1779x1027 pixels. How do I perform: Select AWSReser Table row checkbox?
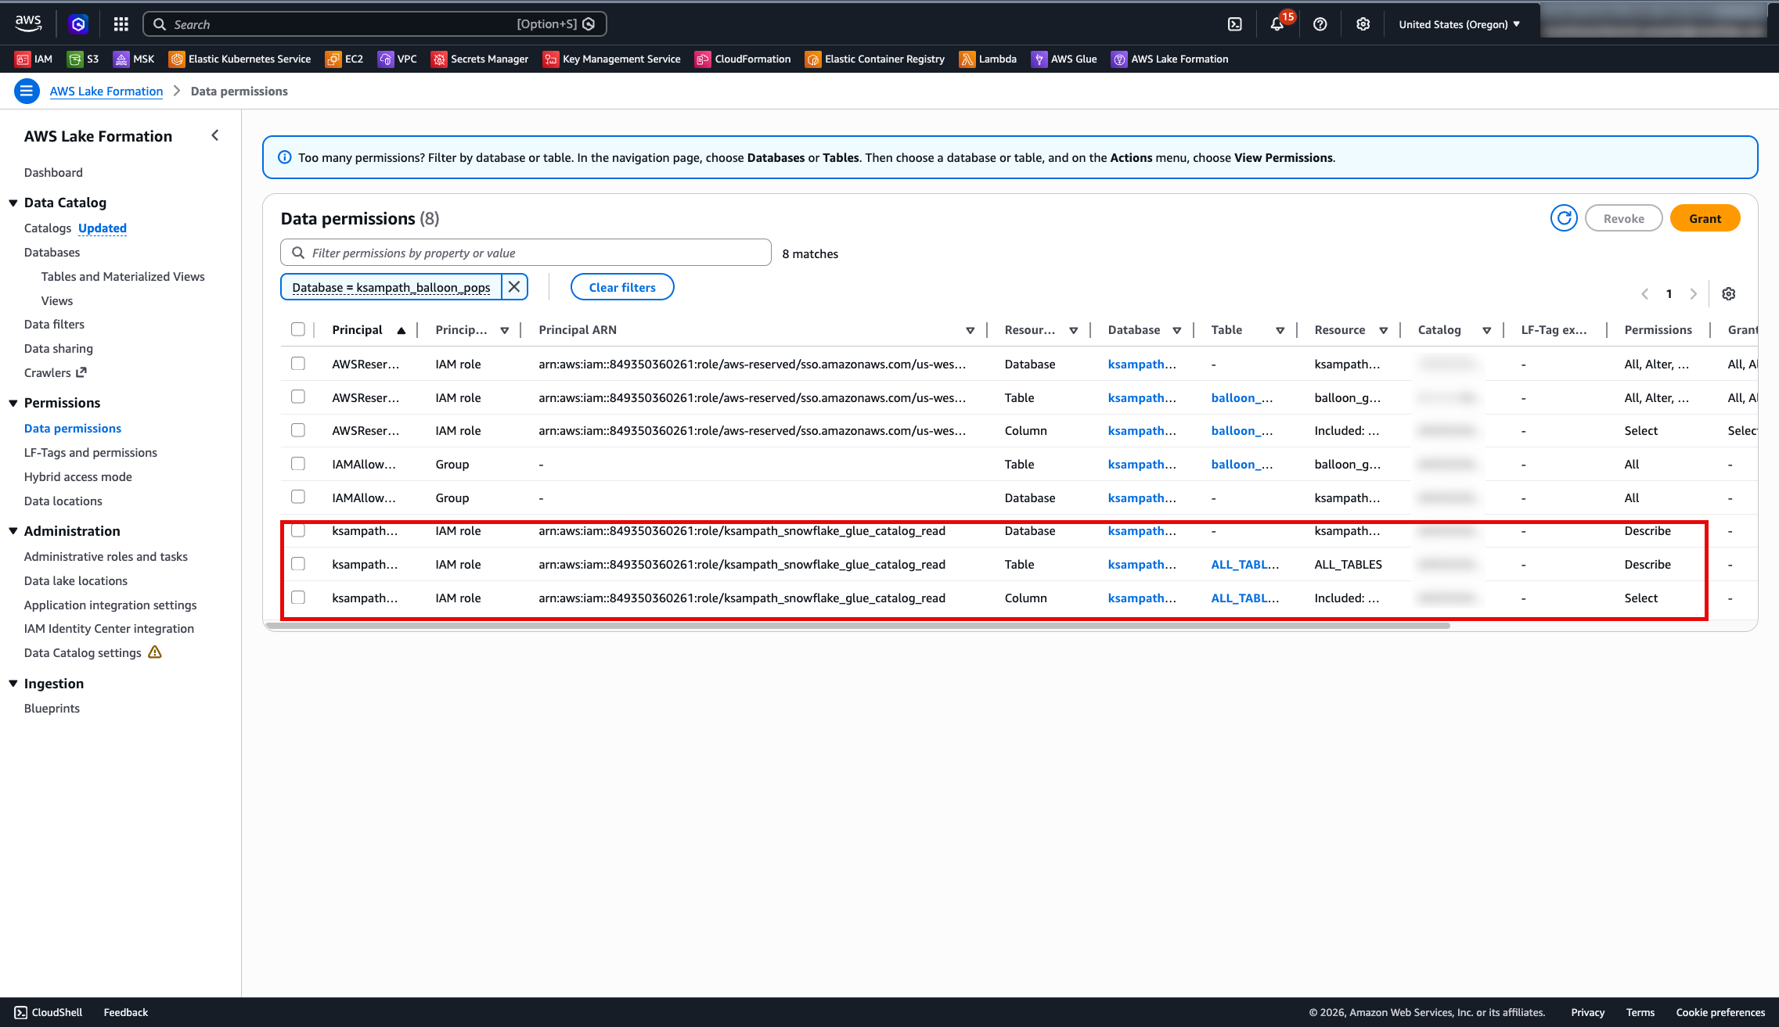pos(298,397)
